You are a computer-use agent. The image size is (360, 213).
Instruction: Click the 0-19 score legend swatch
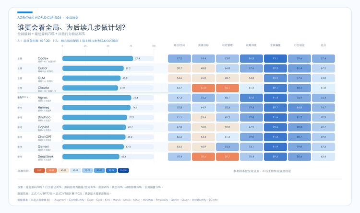(x=39, y=170)
